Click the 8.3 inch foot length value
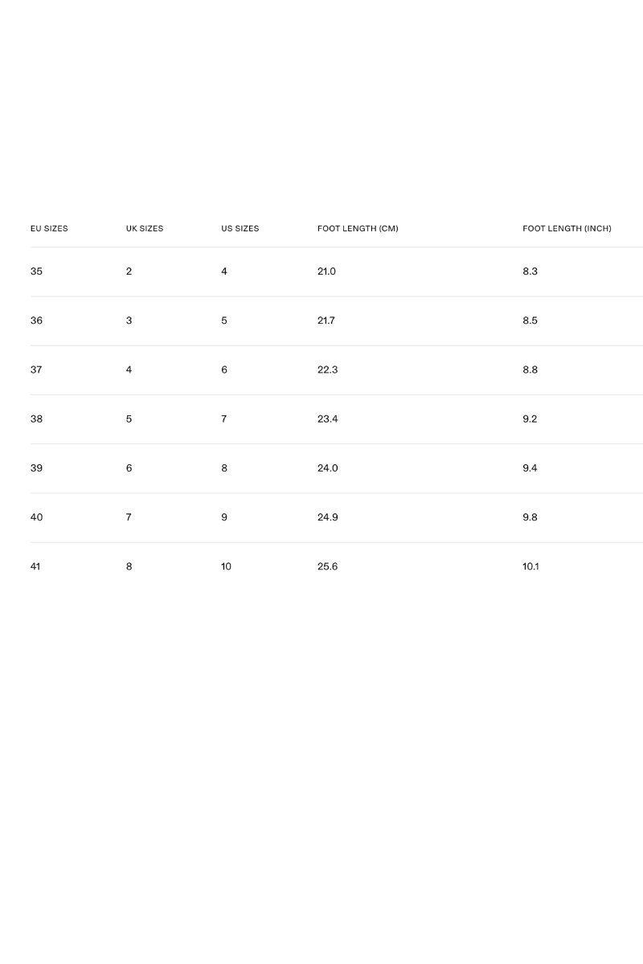The width and height of the screenshot is (643, 964). [x=530, y=272]
